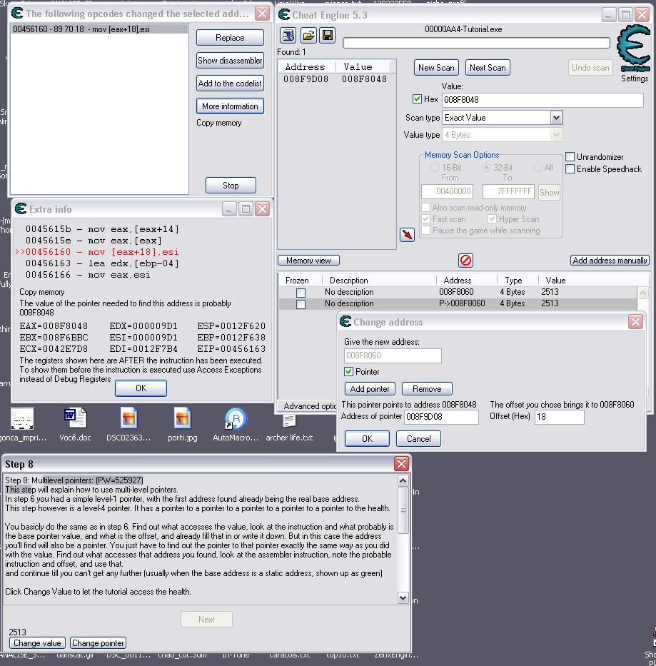Uncheck the Pointer checkbox in Change address
Image resolution: width=656 pixels, height=666 pixels.
(349, 372)
